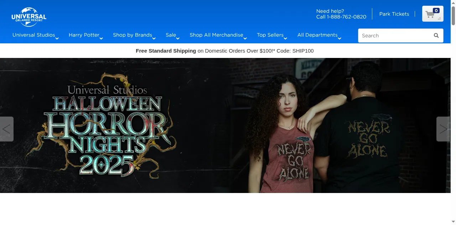Open the Sale menu
Viewport: 456px width, 225px height.
point(171,35)
